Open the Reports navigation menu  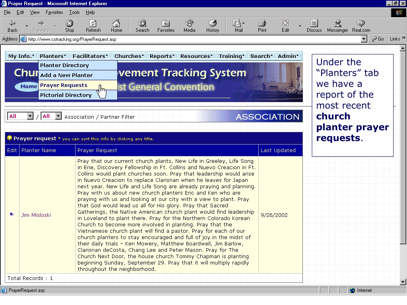pos(162,56)
